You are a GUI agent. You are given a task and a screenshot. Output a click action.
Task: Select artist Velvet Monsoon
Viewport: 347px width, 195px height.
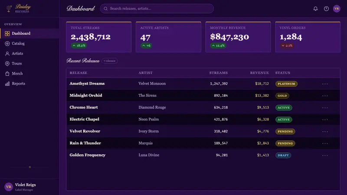pyautogui.click(x=152, y=84)
